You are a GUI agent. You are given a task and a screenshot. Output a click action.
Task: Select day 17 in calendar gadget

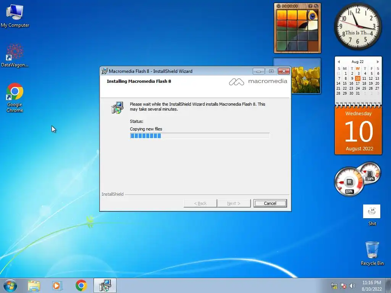(x=357, y=84)
